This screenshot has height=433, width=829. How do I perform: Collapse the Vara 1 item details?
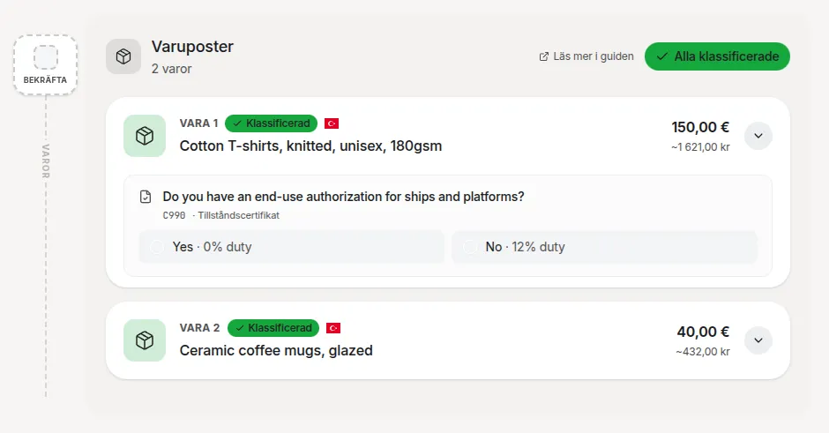point(758,136)
